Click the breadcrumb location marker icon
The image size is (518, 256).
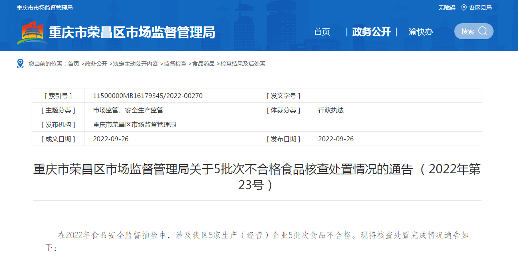pyautogui.click(x=20, y=64)
